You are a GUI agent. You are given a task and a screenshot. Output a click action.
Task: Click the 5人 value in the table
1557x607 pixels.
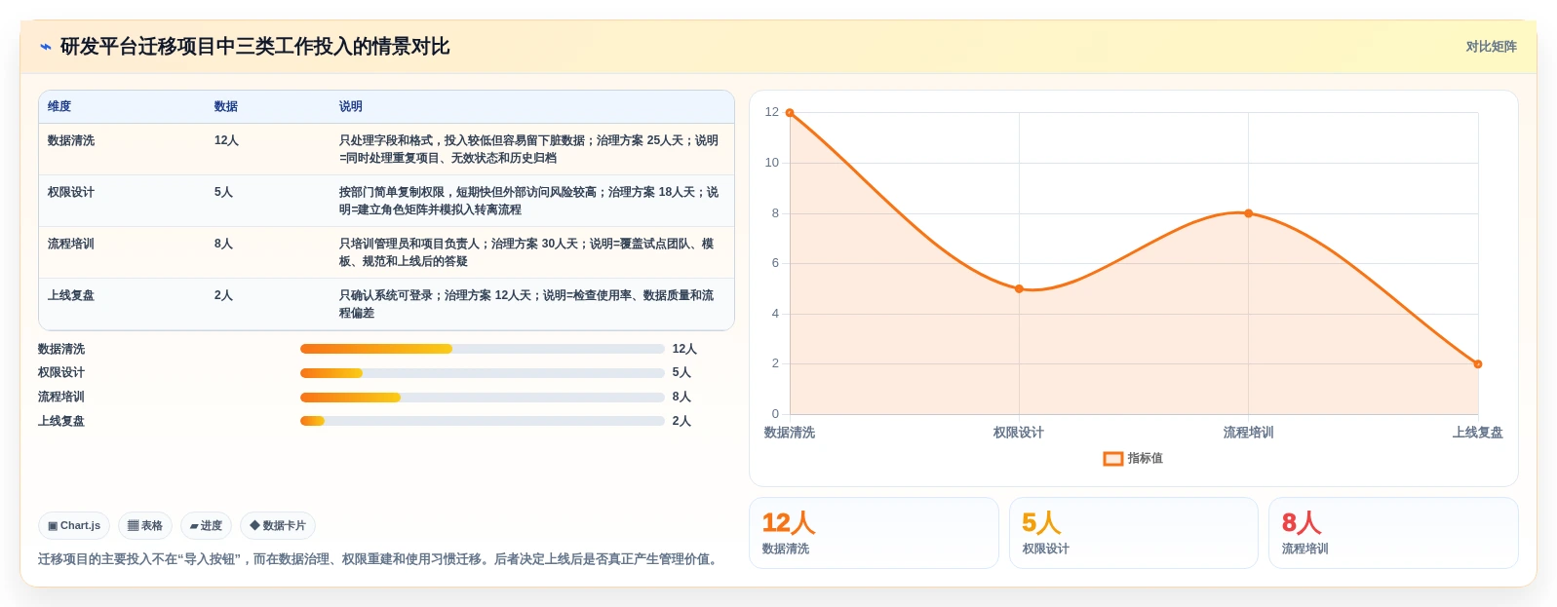point(223,192)
